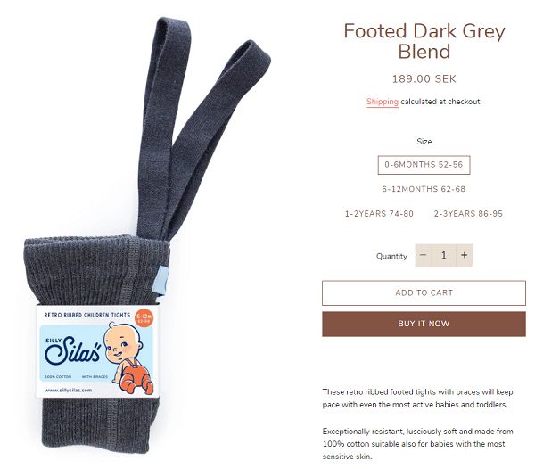Open the dark grey tights product image
535x469 pixels.
(x=147, y=235)
